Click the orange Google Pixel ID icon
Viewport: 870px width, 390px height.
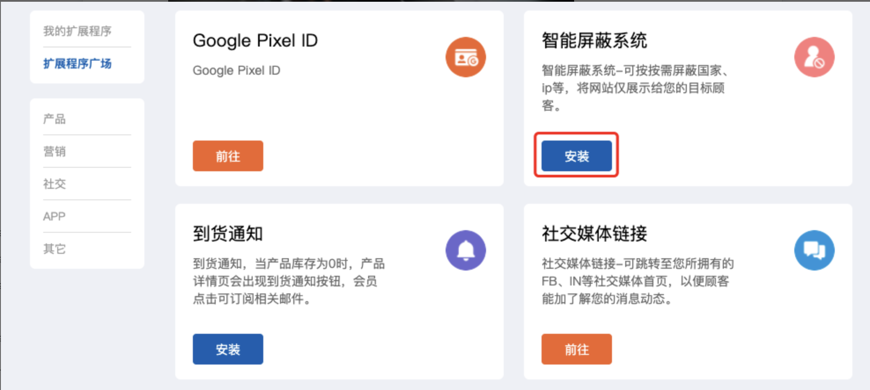click(465, 57)
